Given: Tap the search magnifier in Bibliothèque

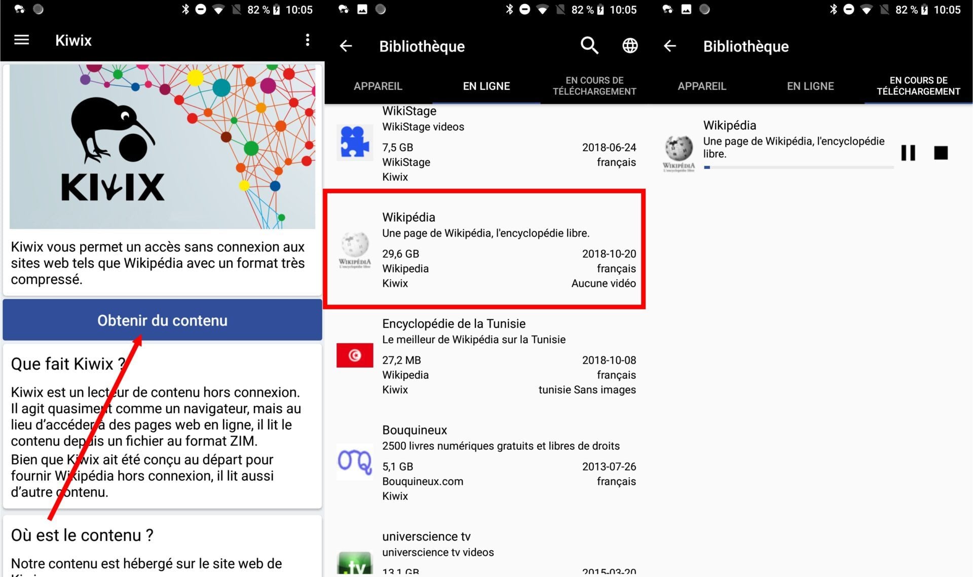Looking at the screenshot, I should click(x=589, y=46).
